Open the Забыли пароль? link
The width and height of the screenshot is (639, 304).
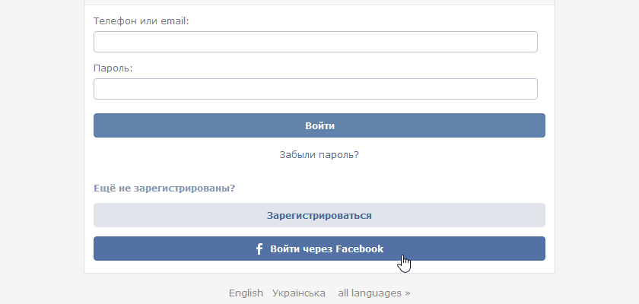319,154
